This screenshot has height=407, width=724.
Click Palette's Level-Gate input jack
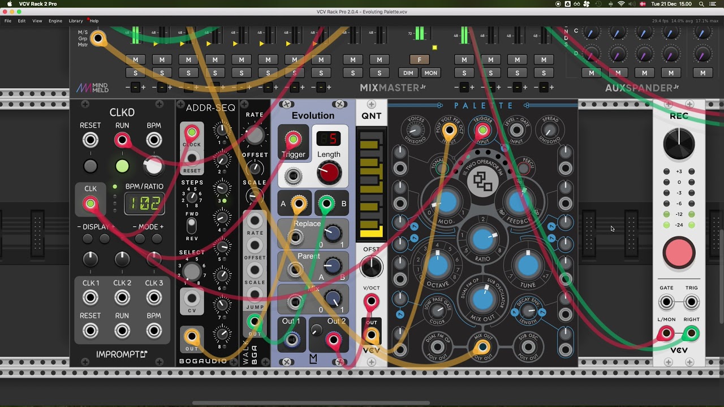(x=516, y=131)
